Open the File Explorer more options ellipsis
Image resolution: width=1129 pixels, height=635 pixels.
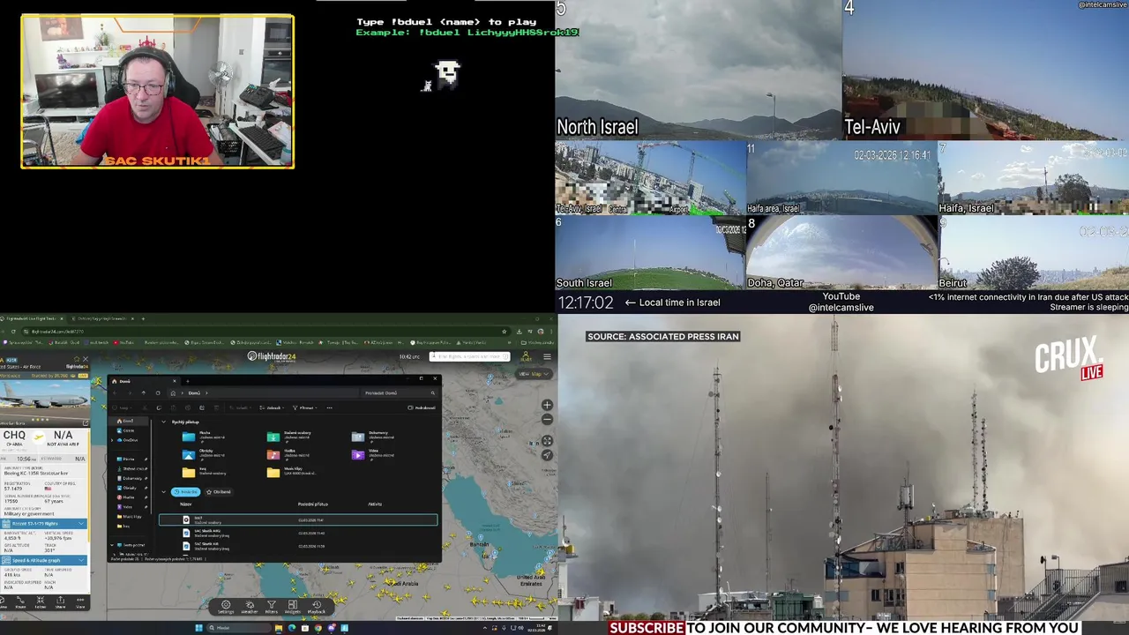tap(329, 407)
